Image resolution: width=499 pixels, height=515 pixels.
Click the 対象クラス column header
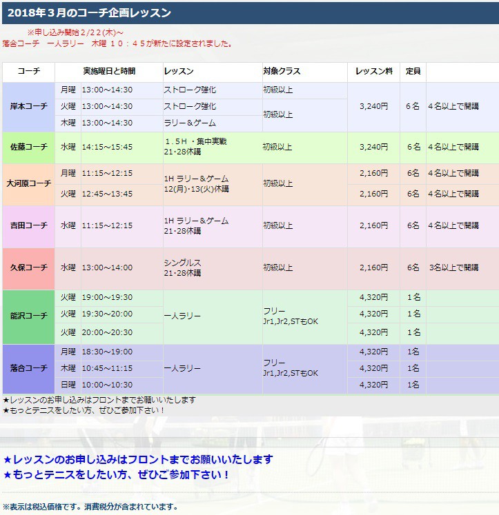pos(282,72)
